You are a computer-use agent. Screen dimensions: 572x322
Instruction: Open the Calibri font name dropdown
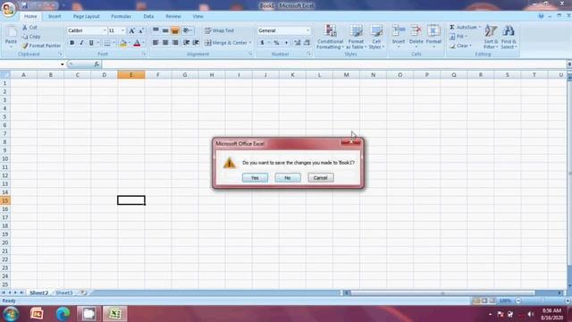point(105,30)
